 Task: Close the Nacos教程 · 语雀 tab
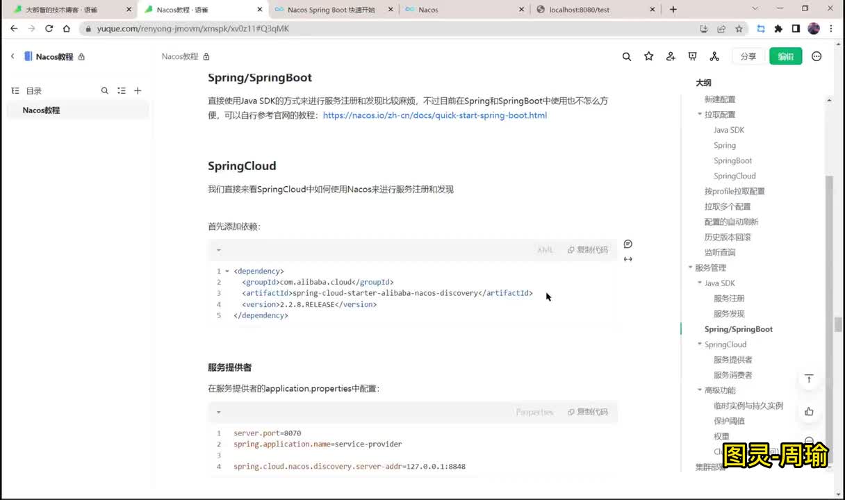pyautogui.click(x=260, y=10)
